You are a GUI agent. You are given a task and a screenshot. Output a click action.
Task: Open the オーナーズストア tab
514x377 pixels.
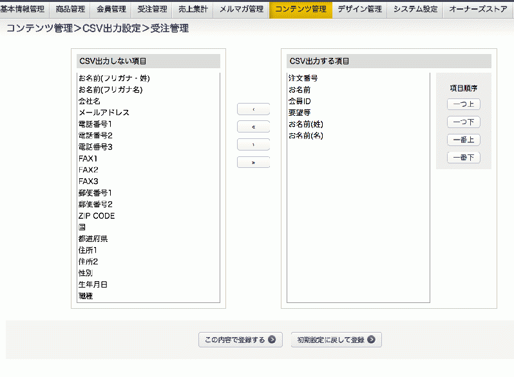pyautogui.click(x=479, y=10)
